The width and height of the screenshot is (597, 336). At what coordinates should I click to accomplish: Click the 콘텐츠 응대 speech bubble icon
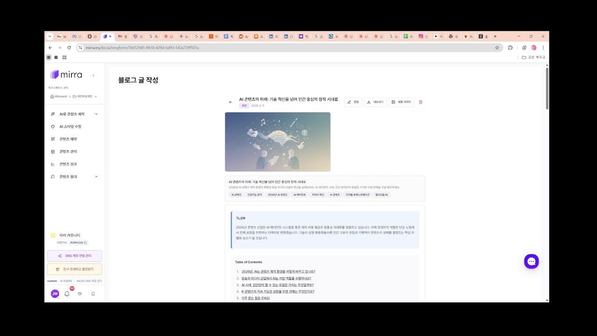click(53, 177)
